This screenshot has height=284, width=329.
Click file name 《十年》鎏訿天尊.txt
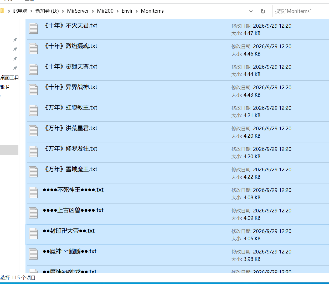click(70, 67)
